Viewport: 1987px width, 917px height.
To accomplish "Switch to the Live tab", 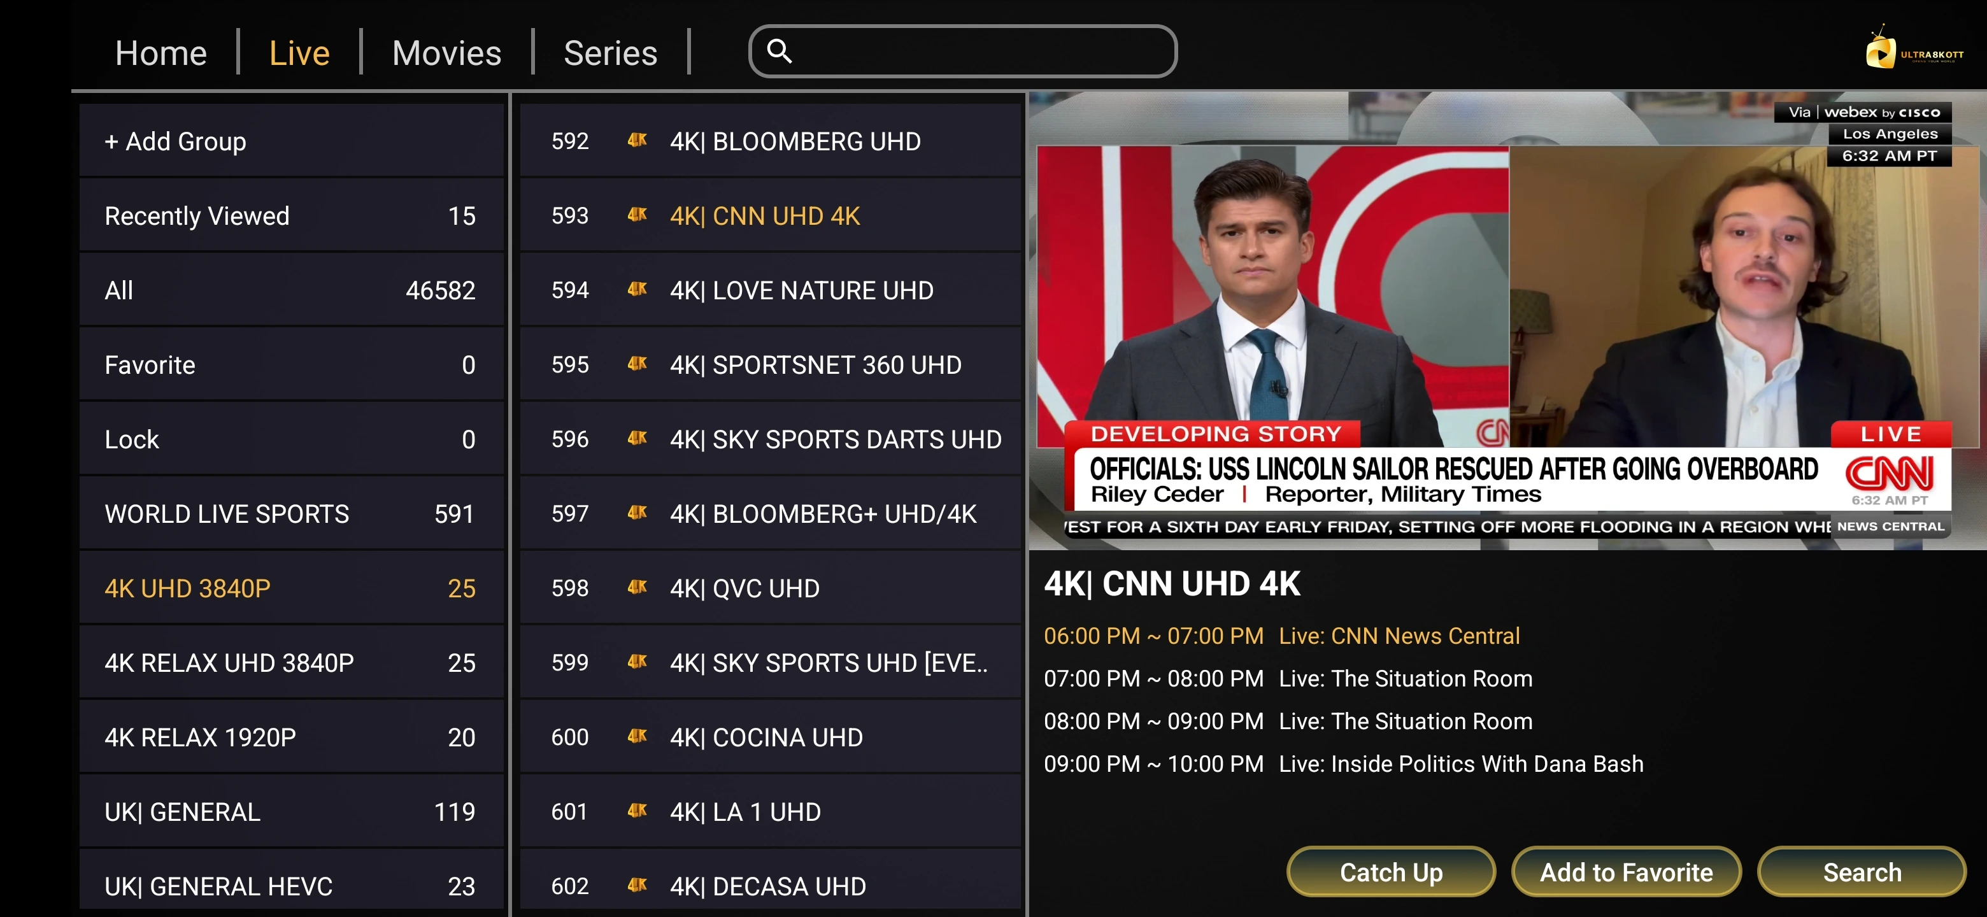I will coord(299,53).
